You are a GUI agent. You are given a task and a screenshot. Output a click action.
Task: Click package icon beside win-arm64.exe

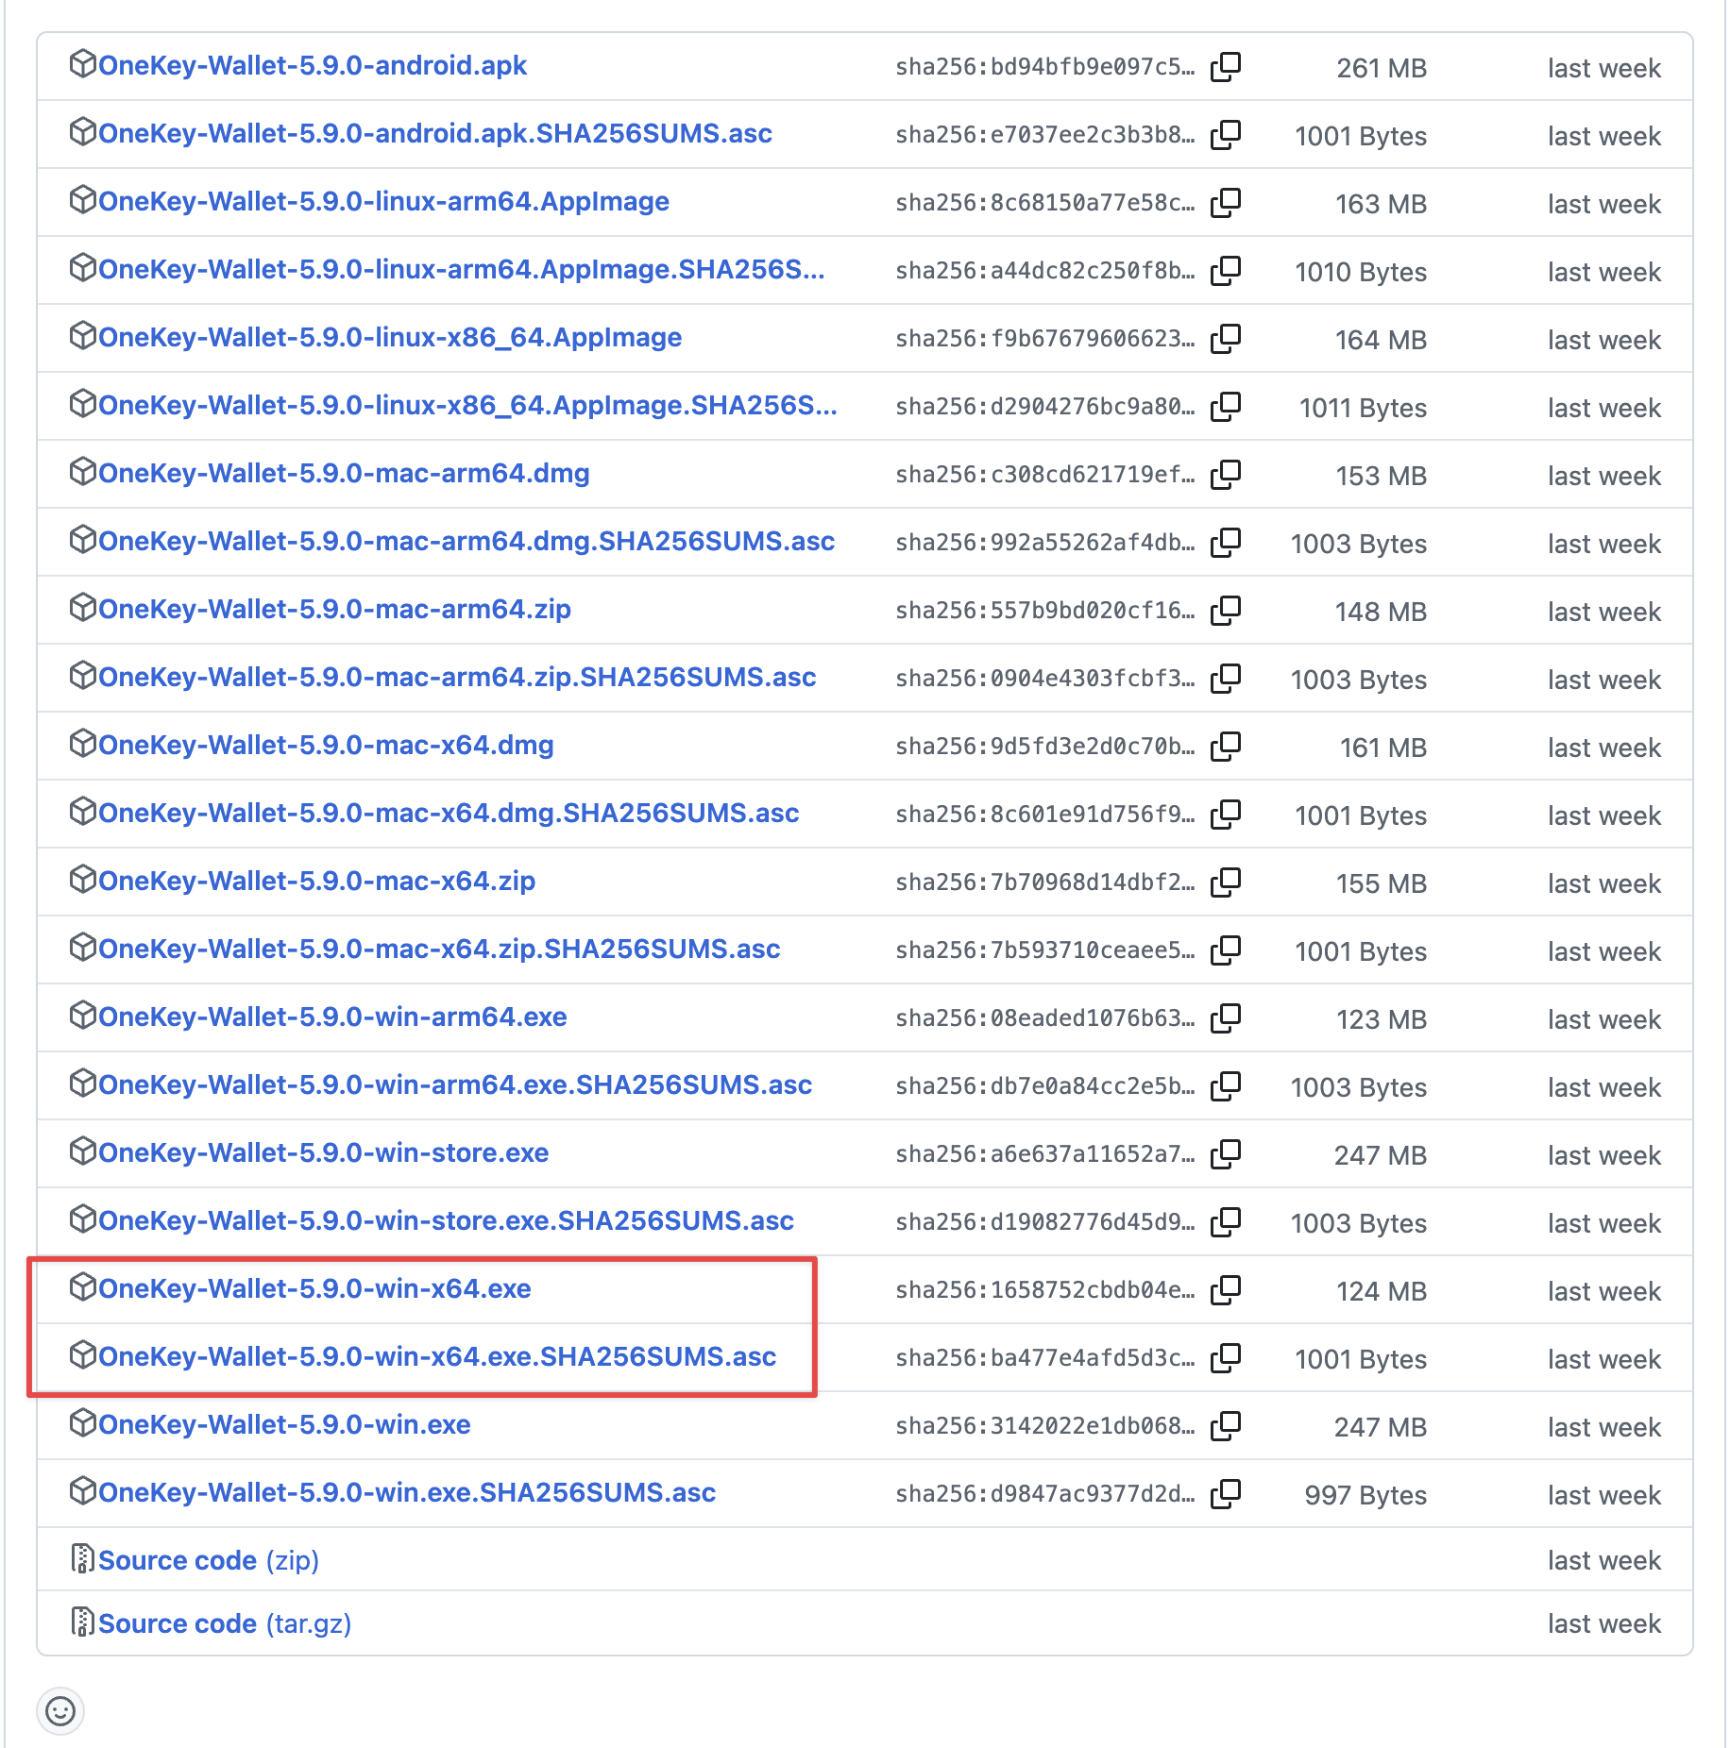(x=83, y=1016)
